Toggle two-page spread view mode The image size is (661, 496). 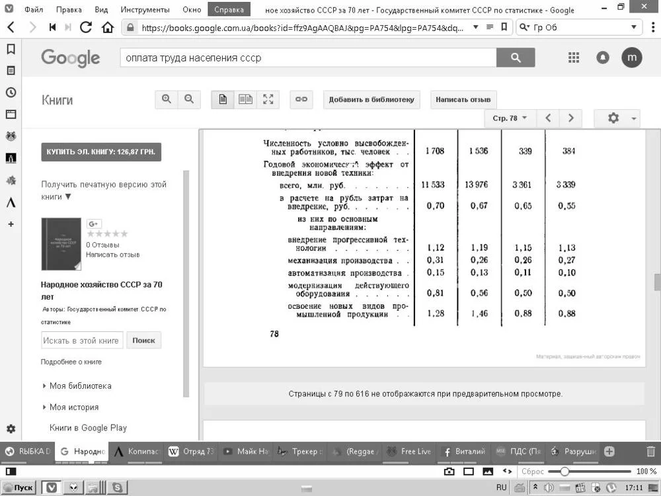tap(245, 99)
